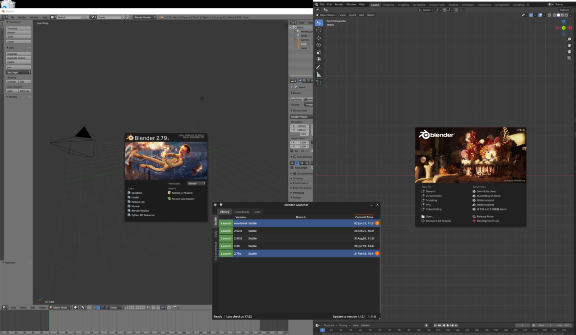Click the blue Z axis gizmo ball
This screenshot has height=335, width=576.
pyautogui.click(x=564, y=21)
